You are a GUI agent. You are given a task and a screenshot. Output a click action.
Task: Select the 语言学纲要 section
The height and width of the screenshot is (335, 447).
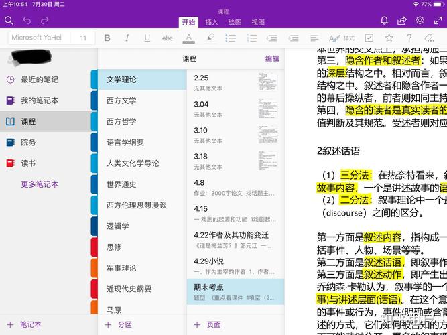142,142
